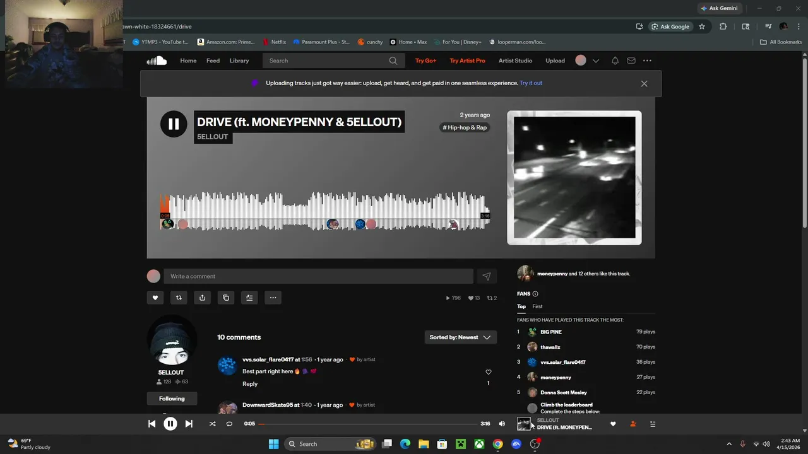Like the track with the heart button
The image size is (808, 454).
pos(155,298)
